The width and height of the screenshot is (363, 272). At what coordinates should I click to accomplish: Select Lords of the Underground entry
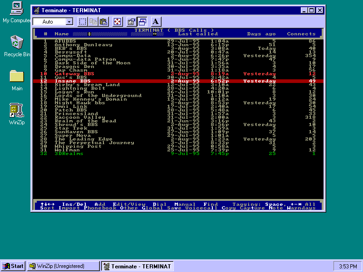[x=178, y=96]
